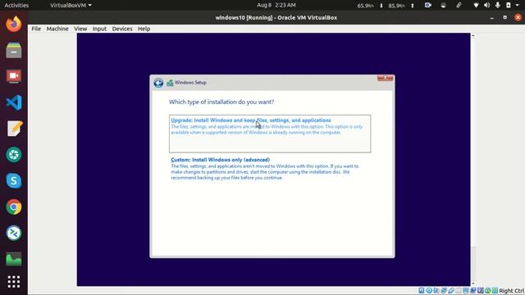
Task: Click the Windows Setup back arrow button
Action: point(158,83)
